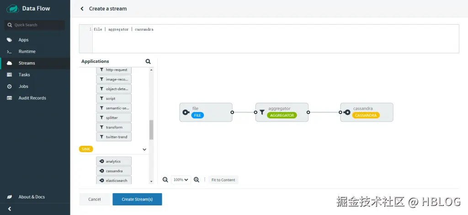Screen dimensions: 468x215
Task: Click the Tasks icon in sidebar
Action: pos(10,75)
